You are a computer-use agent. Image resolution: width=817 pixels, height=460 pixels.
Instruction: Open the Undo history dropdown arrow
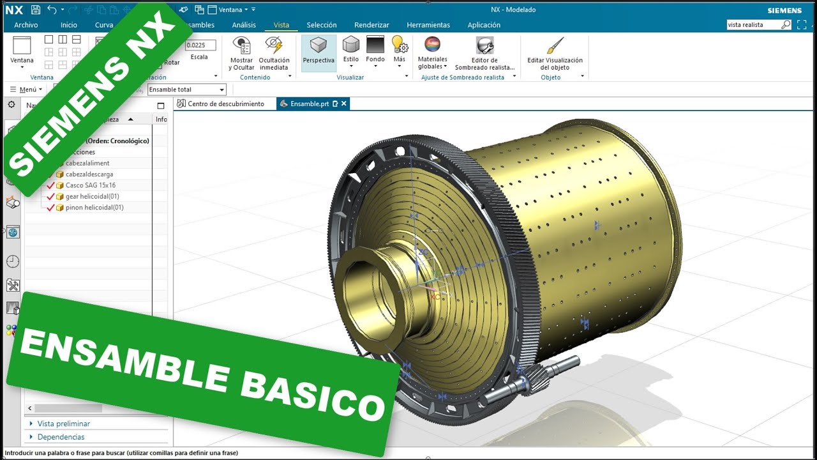point(62,10)
